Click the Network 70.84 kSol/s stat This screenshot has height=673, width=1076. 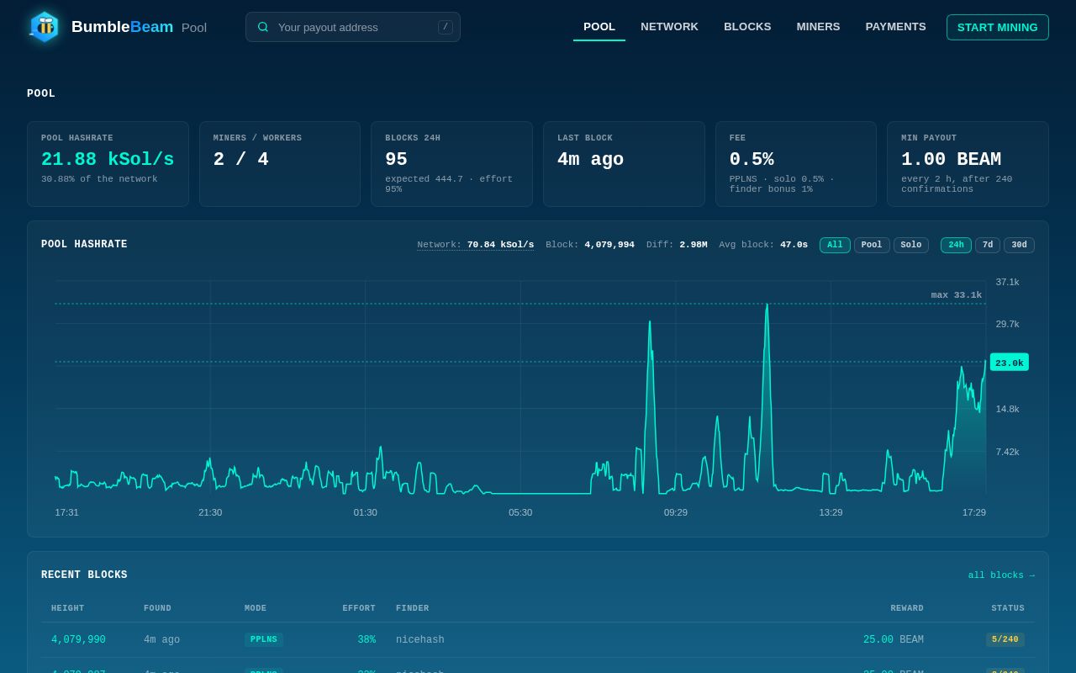[475, 245]
